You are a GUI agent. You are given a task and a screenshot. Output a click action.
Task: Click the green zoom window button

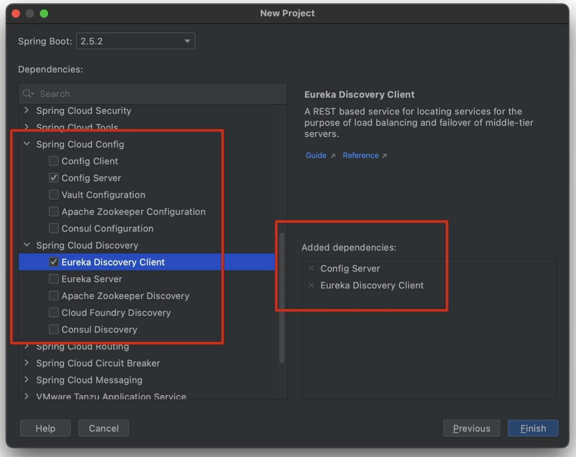tap(44, 13)
